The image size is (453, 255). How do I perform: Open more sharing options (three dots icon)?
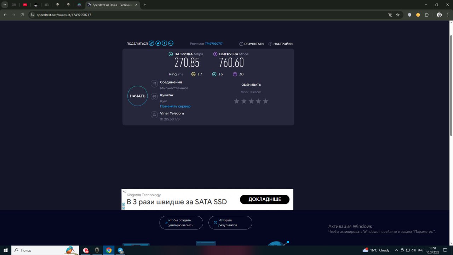coord(171,43)
